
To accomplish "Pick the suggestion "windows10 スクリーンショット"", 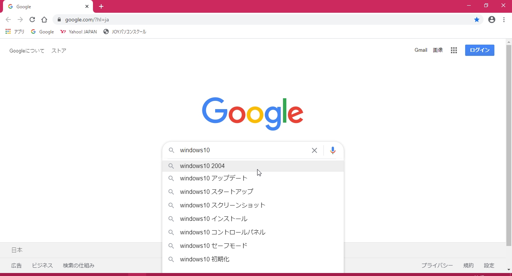I will tap(223, 205).
